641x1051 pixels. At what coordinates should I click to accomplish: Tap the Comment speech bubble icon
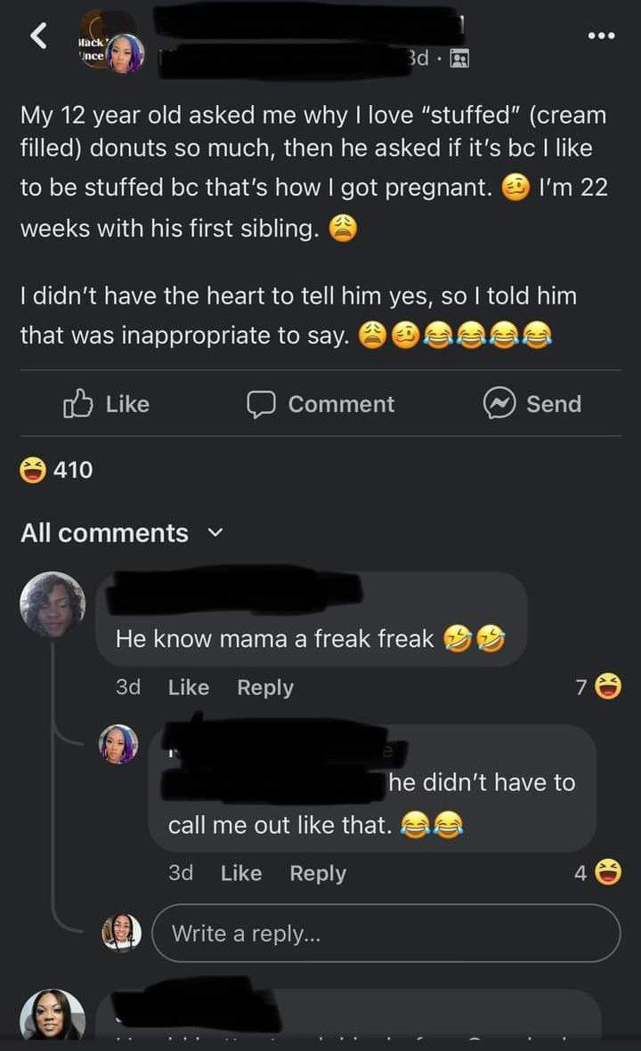click(260, 404)
